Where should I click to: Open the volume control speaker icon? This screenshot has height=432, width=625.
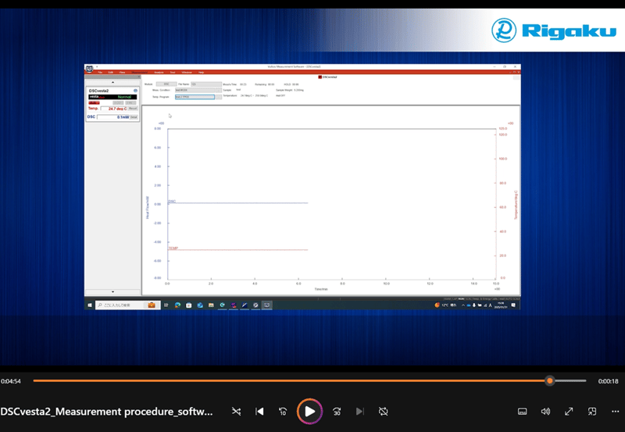545,411
